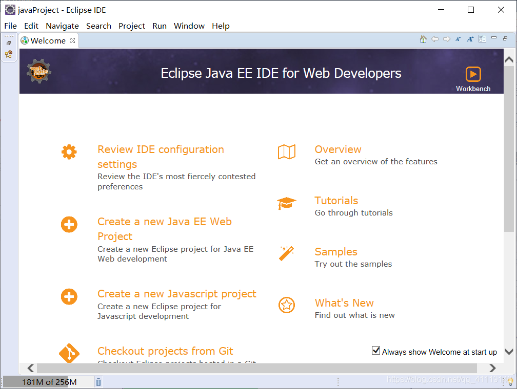The image size is (517, 389).
Task: Open the Edit menu
Action: coord(31,26)
